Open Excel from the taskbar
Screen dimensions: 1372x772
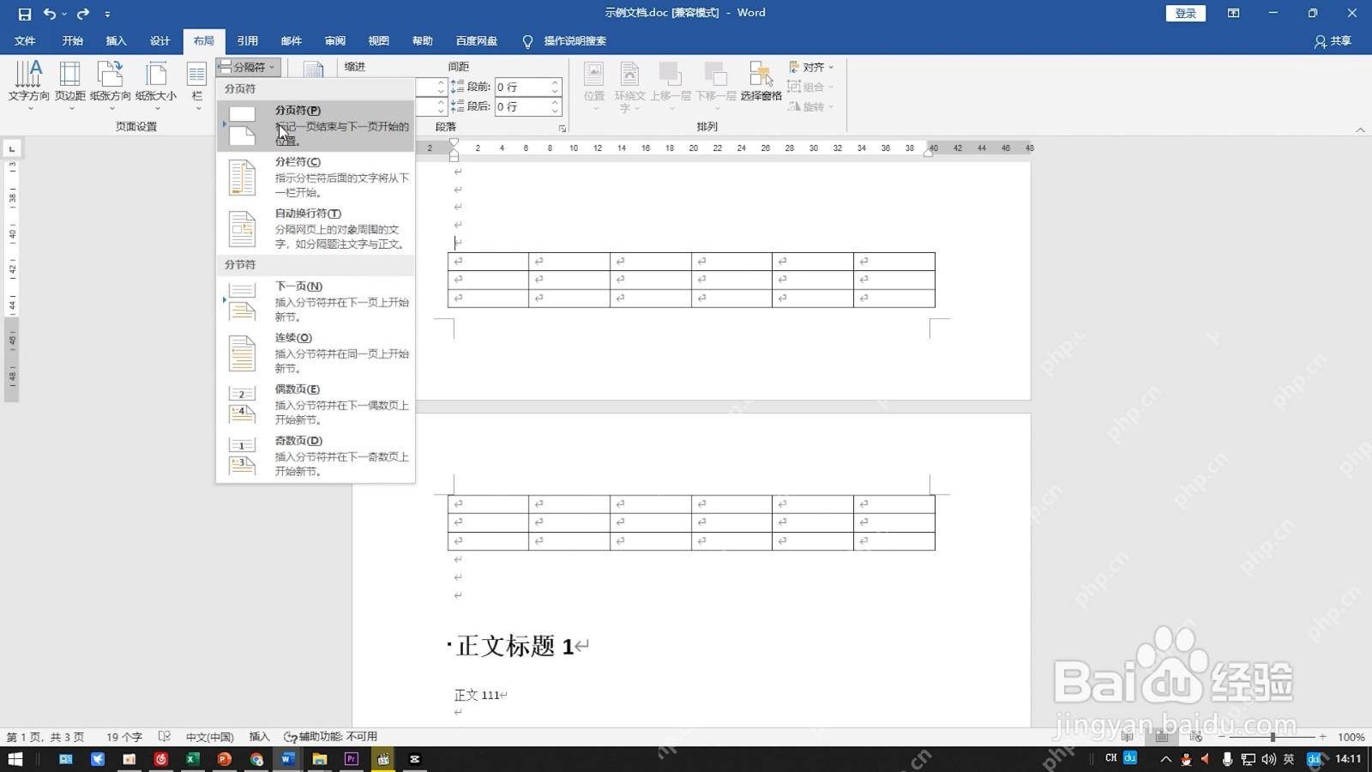192,759
